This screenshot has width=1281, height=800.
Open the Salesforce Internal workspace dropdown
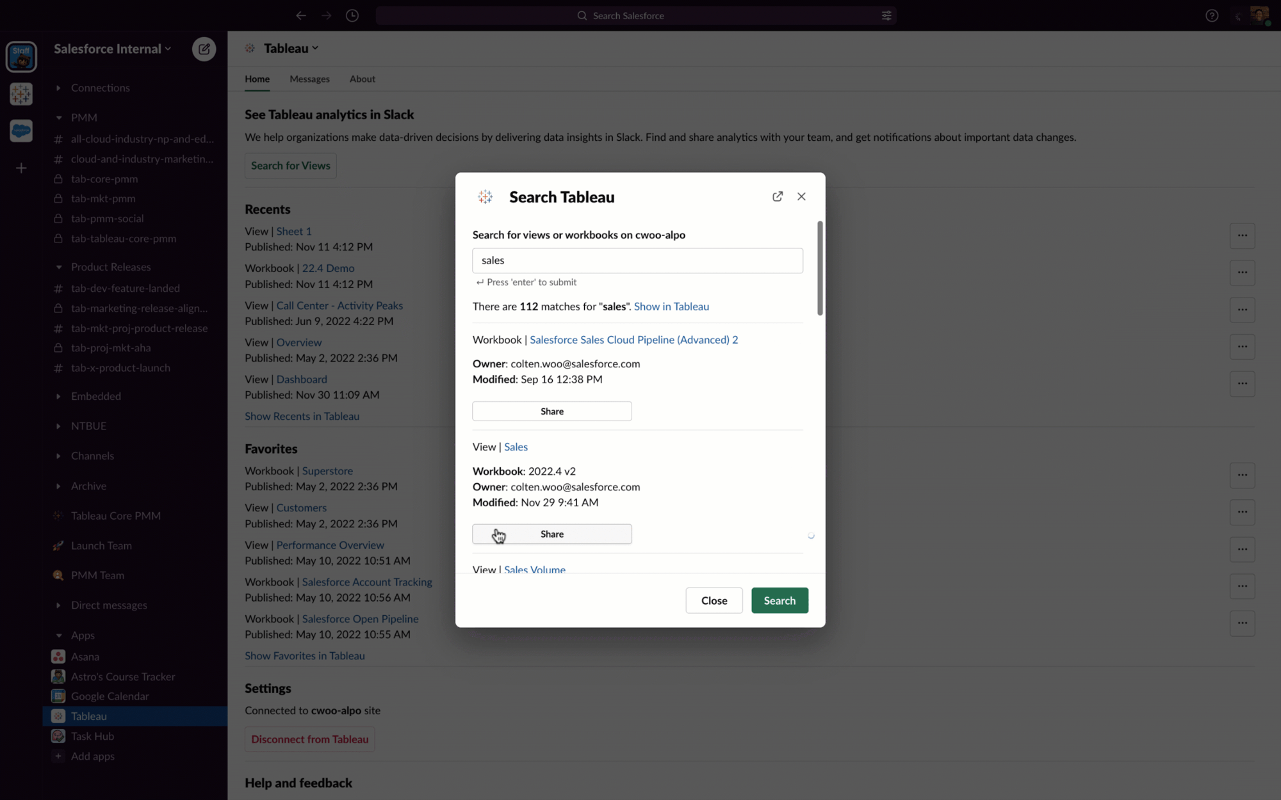(x=112, y=49)
